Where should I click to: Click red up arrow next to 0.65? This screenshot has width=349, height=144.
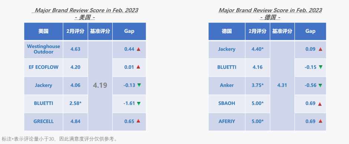point(138,121)
